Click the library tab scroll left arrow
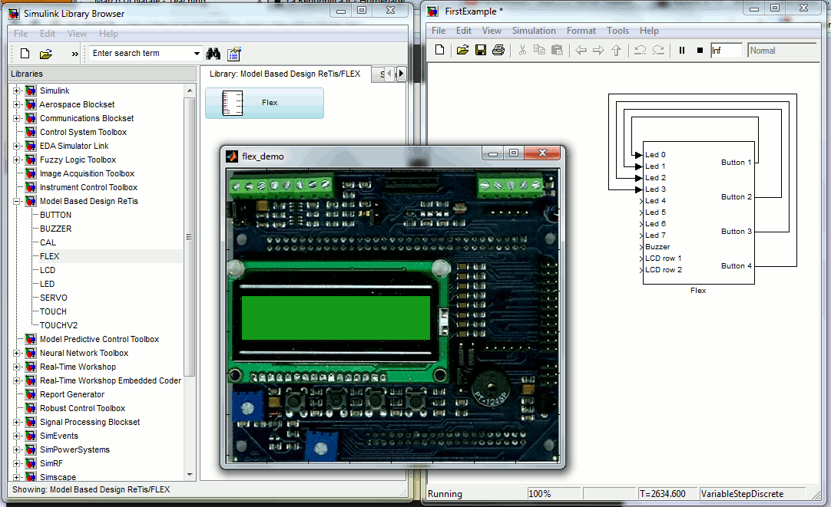Screen dimensions: 831x507 [x=389, y=74]
